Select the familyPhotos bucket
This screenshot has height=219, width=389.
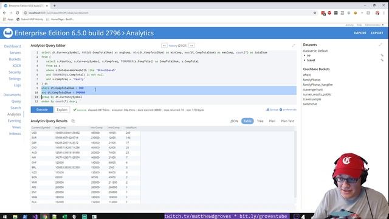point(312,80)
